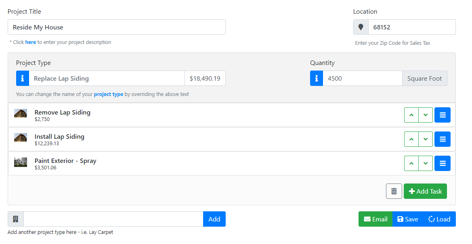
Task: Move Install Lap Siding task down
Action: click(x=426, y=139)
